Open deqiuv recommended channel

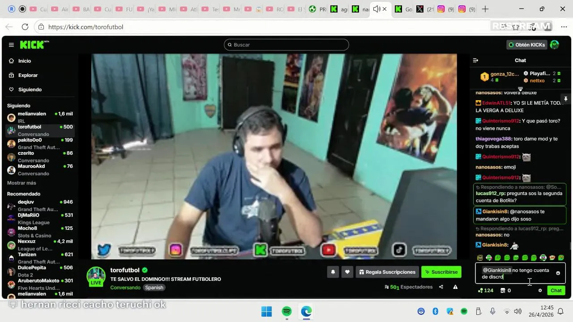(x=40, y=206)
